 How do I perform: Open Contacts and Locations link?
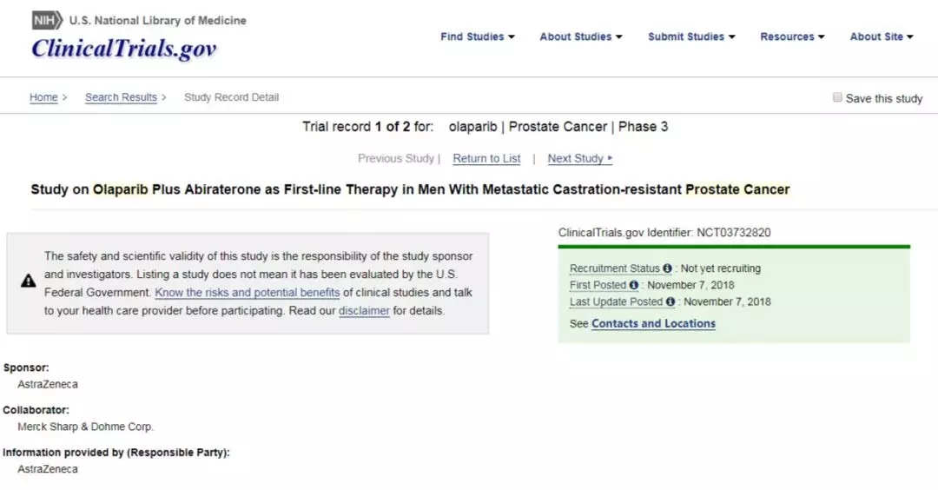653,324
